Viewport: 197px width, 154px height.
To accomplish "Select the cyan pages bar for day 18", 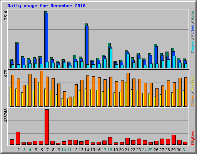I will [111, 58].
